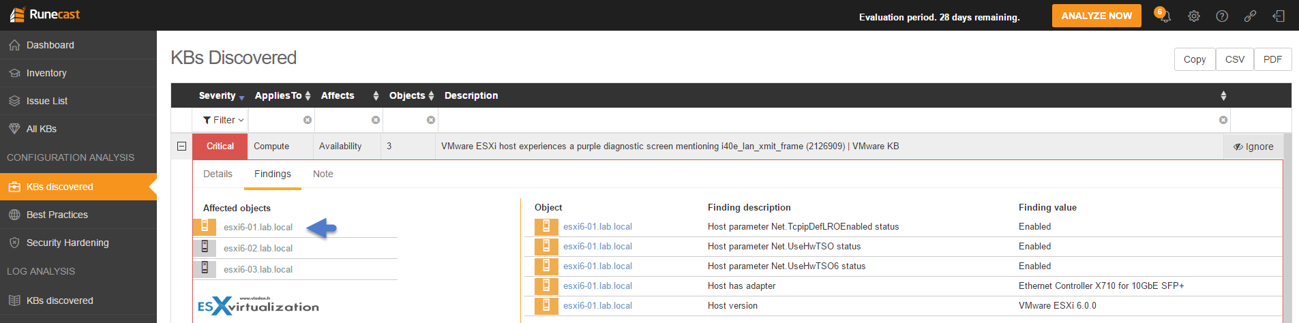Screen dimensions: 1299x323
Task: Toggle Ignore for the Critical KB
Action: [1253, 147]
